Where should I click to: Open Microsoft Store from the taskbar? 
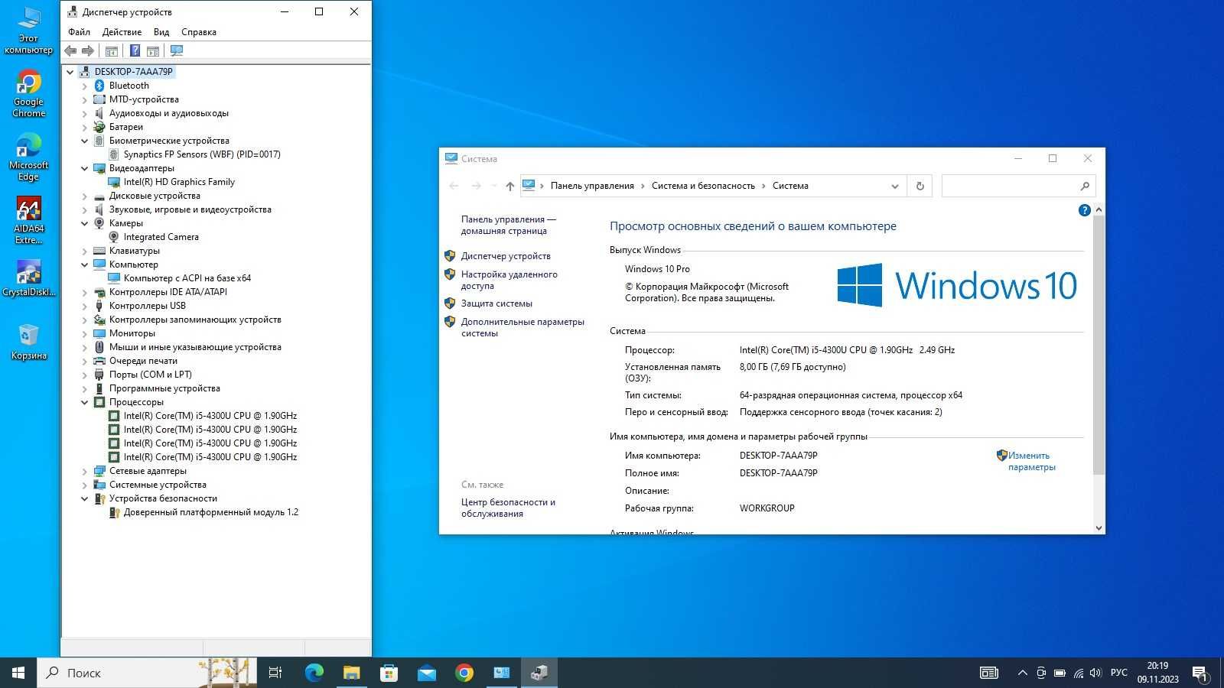(x=389, y=673)
